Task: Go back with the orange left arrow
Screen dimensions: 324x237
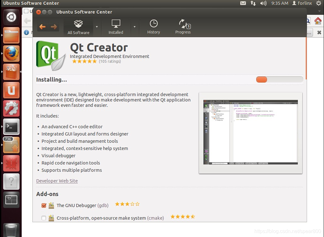Action: click(x=43, y=27)
